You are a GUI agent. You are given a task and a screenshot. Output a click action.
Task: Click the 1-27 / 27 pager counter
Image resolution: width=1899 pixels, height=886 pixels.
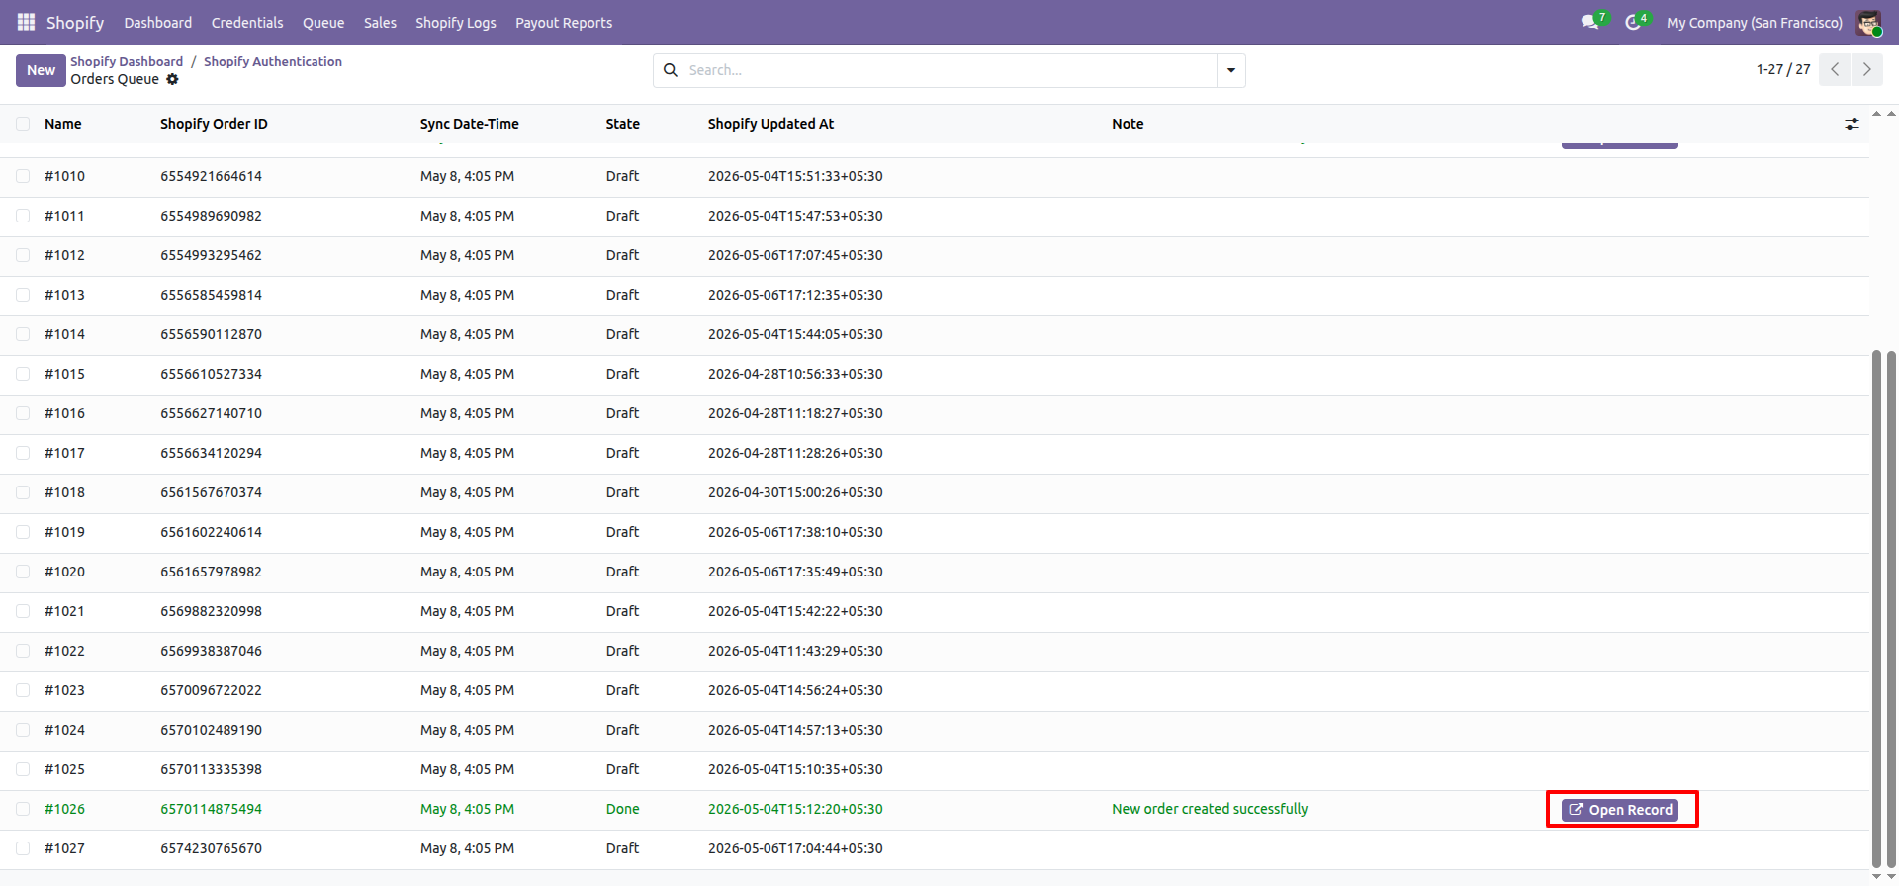1783,69
